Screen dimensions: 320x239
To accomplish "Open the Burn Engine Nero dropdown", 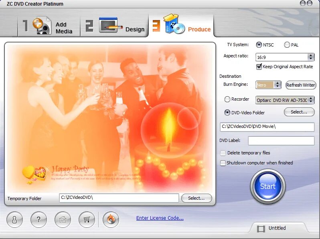I will (x=268, y=85).
